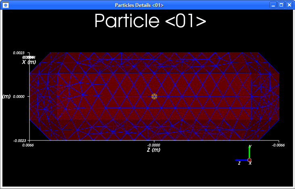Click the 0.0066 Z-axis tick value
The image size is (295, 189).
point(28,145)
